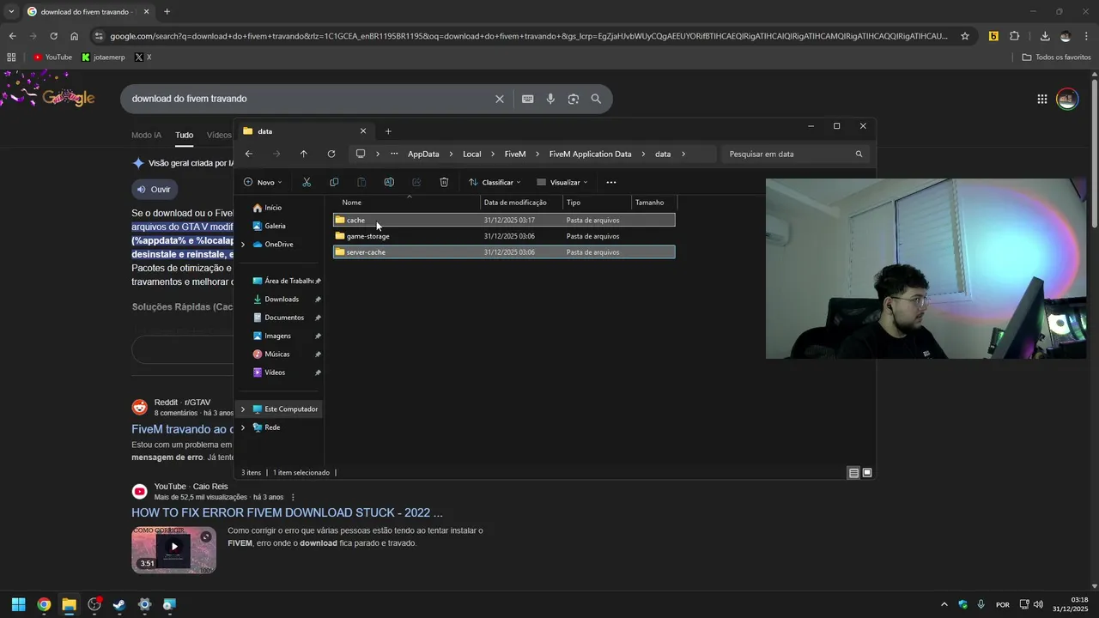Clear the Google search box text
Viewport: 1099px width, 618px height.
(500, 99)
